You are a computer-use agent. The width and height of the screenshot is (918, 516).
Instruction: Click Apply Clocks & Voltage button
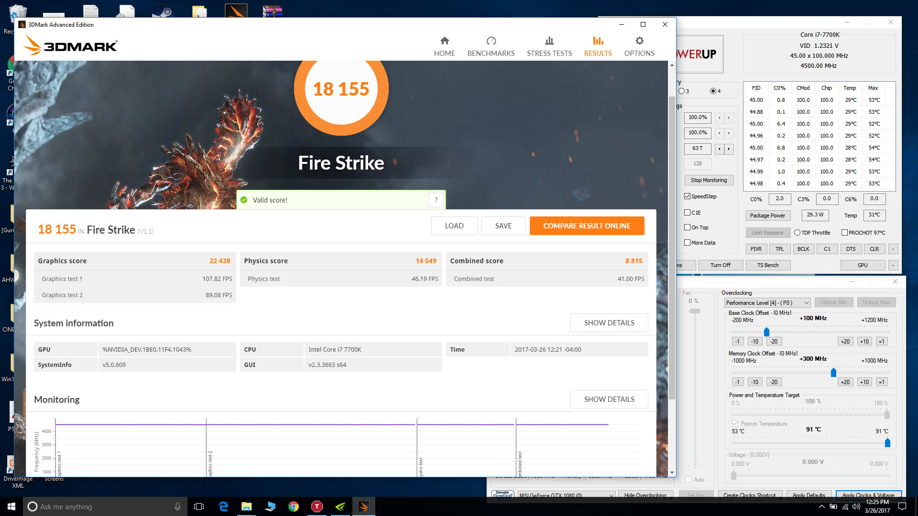click(x=868, y=495)
